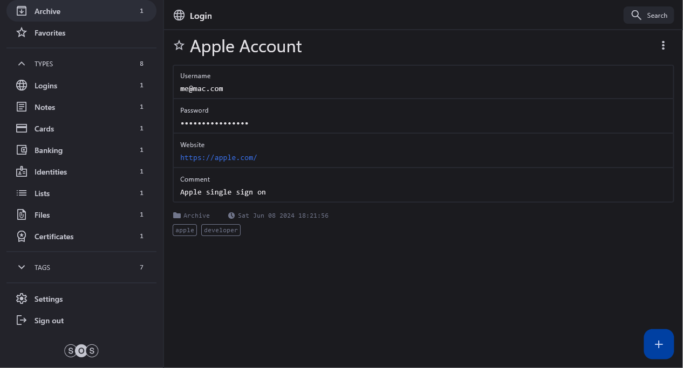Image resolution: width=683 pixels, height=368 pixels.
Task: Collapse the TYPES section
Action: (x=22, y=64)
